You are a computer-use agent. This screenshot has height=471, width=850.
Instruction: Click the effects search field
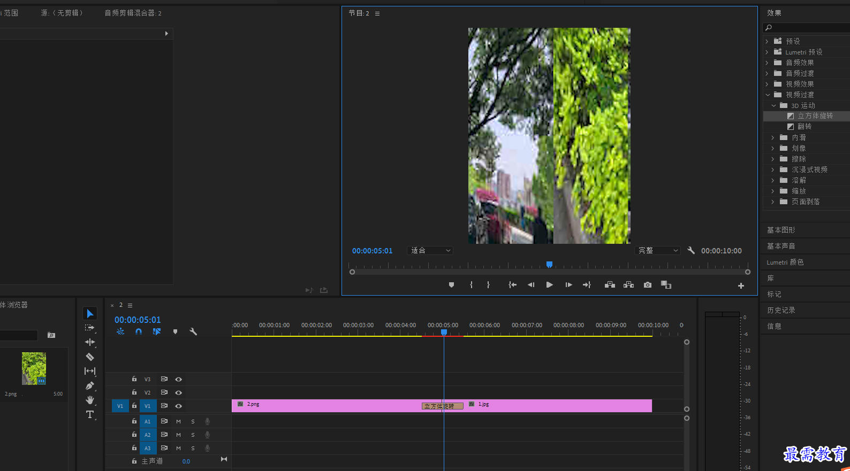[806, 28]
